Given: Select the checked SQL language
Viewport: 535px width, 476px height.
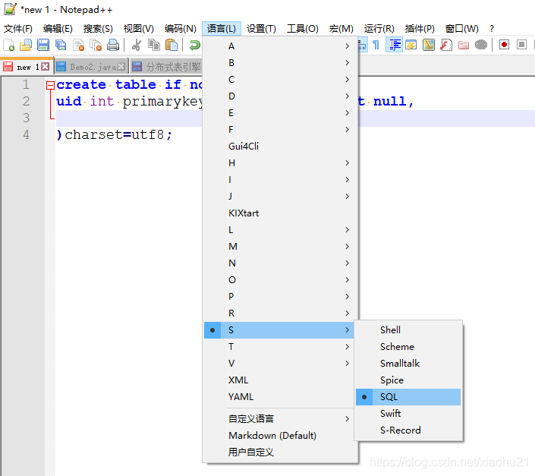Looking at the screenshot, I should click(x=408, y=397).
